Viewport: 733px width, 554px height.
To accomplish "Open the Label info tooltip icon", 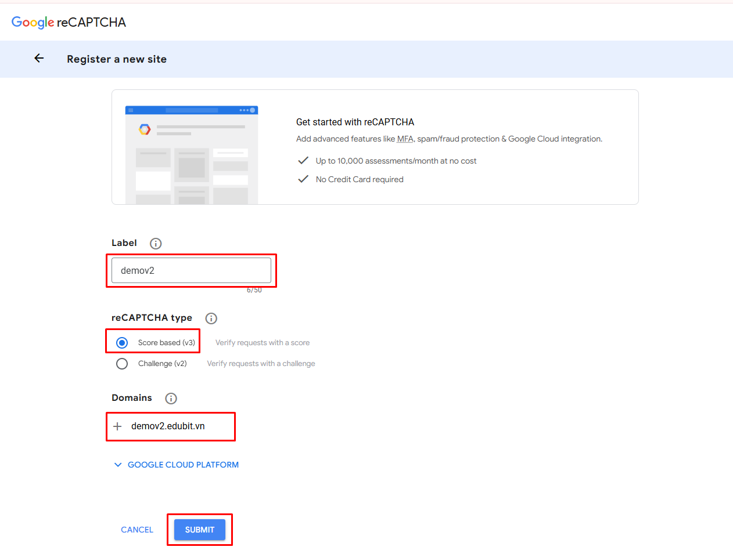I will click(156, 244).
